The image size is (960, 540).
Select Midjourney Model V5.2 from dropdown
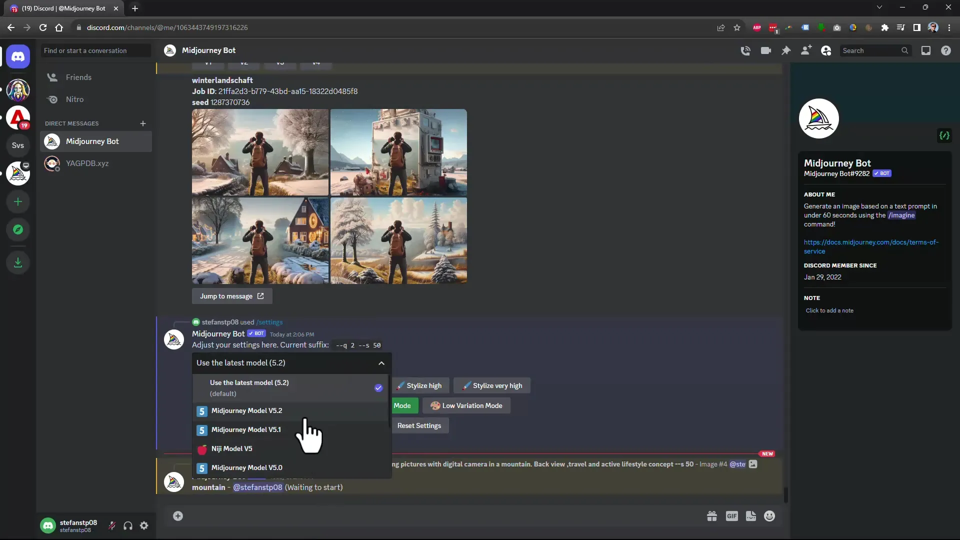pos(246,410)
